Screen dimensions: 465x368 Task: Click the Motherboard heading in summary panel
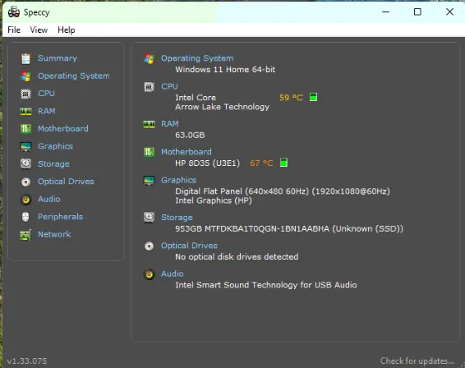pos(186,151)
